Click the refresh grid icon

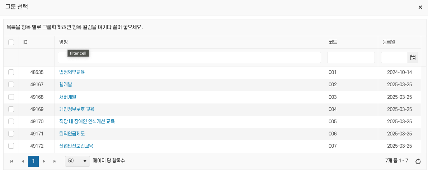click(x=418, y=161)
